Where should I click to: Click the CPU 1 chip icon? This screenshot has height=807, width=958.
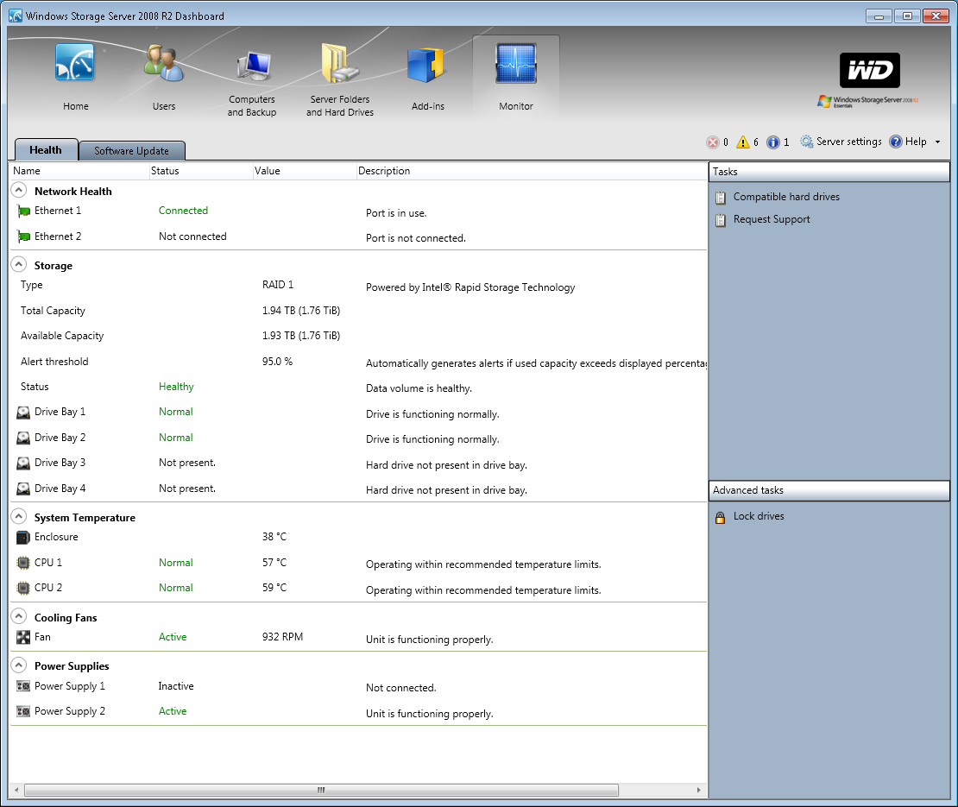[23, 563]
